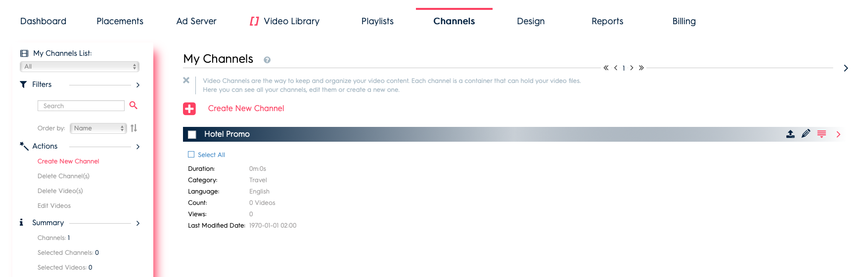
Task: Click the red list icon on Hotel Promo
Action: pos(821,134)
